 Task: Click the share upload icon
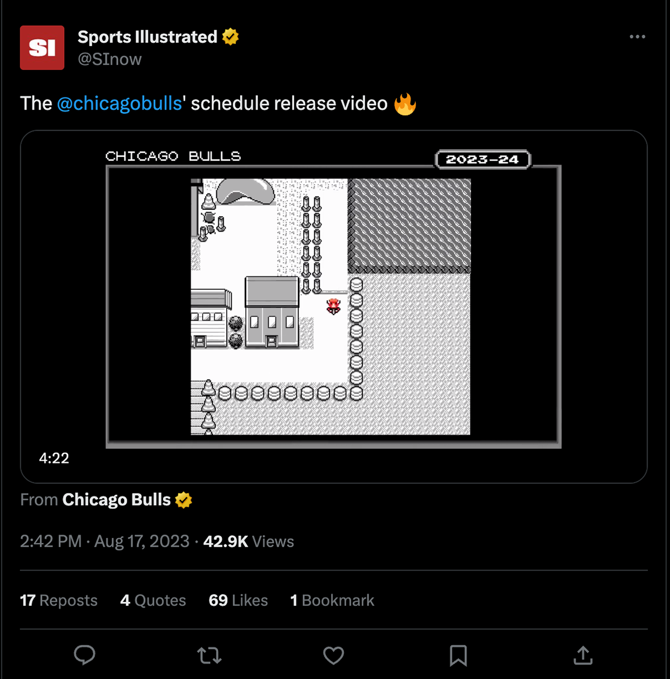click(582, 655)
